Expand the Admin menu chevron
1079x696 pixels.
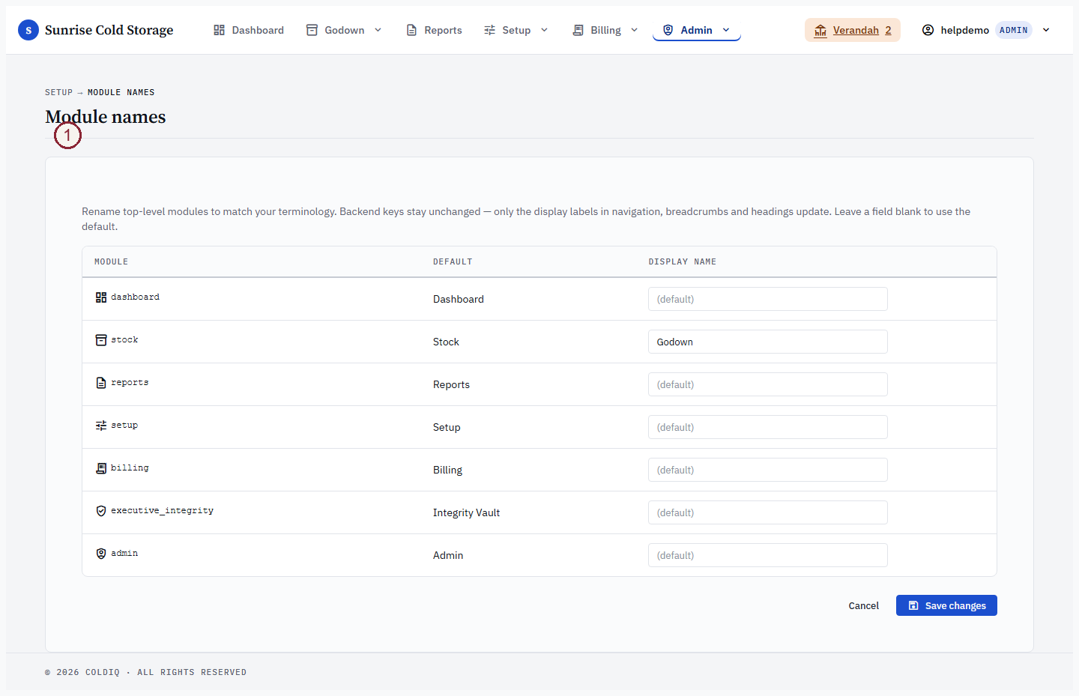click(x=726, y=30)
